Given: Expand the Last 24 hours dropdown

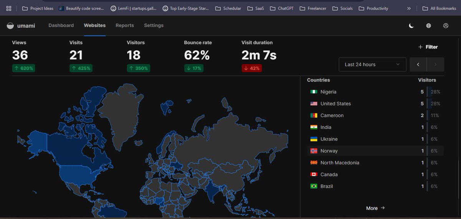Looking at the screenshot, I should coord(372,65).
